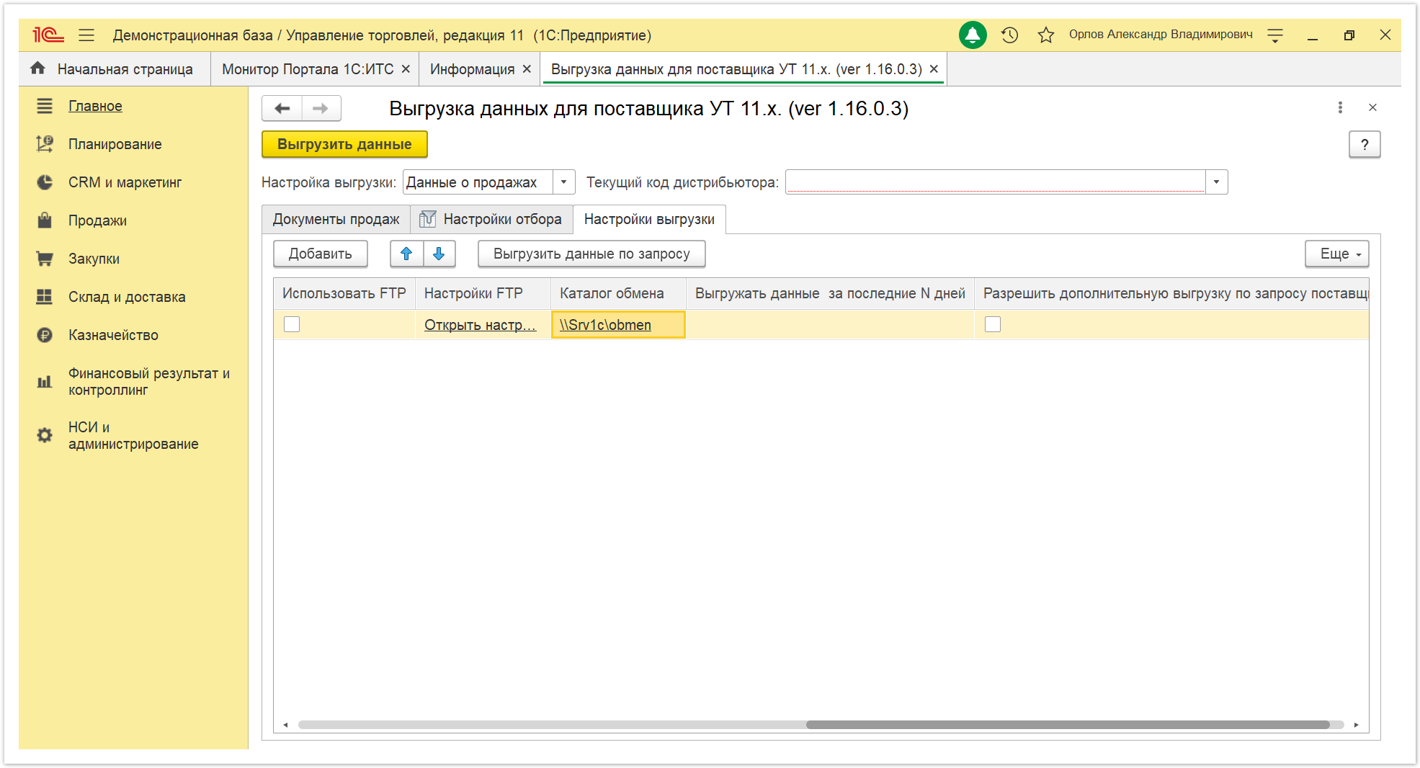
Task: Open the history clock icon
Action: [1009, 35]
